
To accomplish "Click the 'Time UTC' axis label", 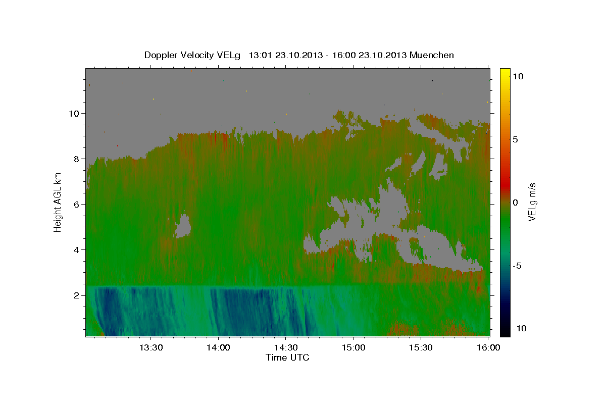I will click(x=287, y=358).
